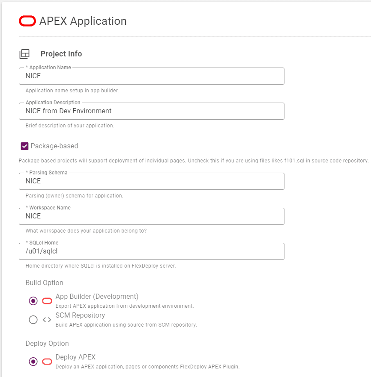Select the Deploy APEX radio button
The height and width of the screenshot is (377, 371).
pos(33,362)
